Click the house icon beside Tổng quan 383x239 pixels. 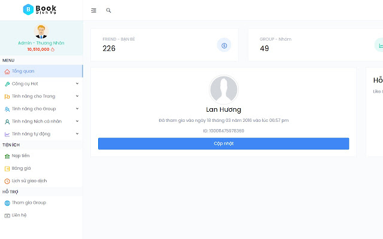[x=7, y=72]
